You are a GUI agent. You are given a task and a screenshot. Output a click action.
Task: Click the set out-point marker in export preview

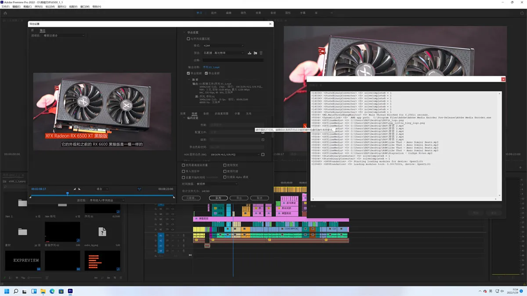(79, 189)
